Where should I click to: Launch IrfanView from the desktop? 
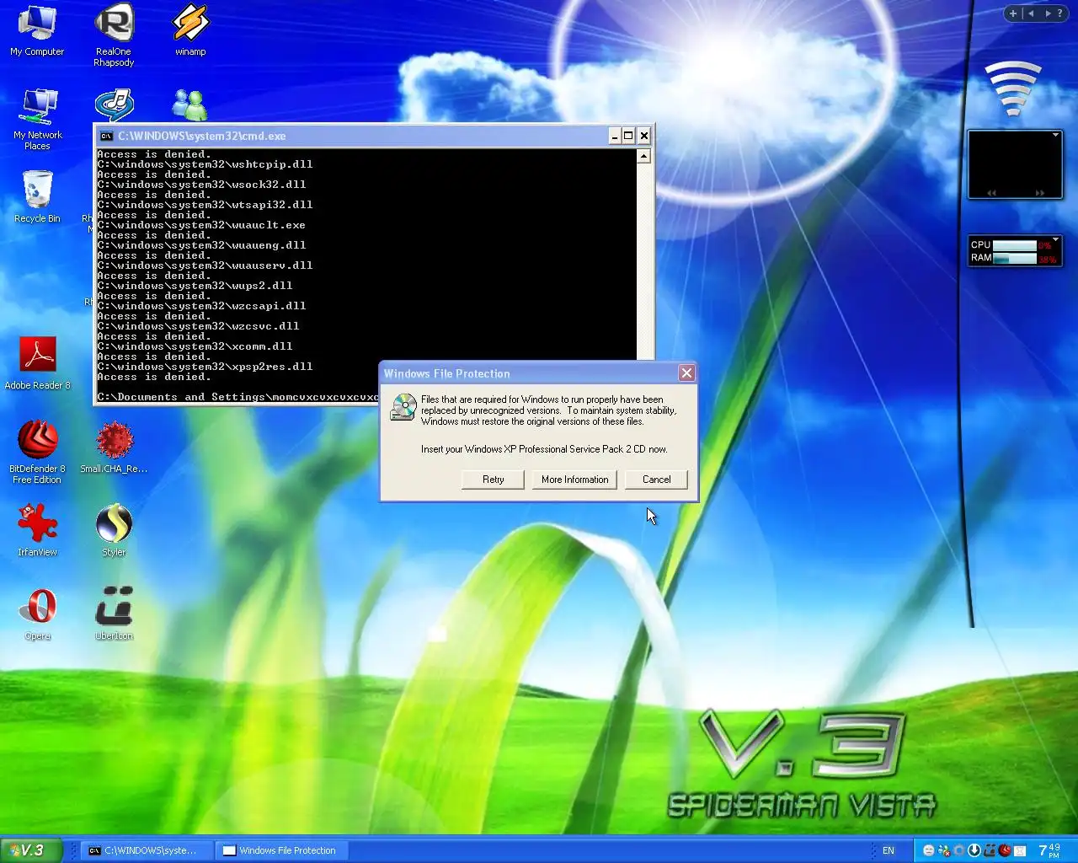[x=37, y=530]
